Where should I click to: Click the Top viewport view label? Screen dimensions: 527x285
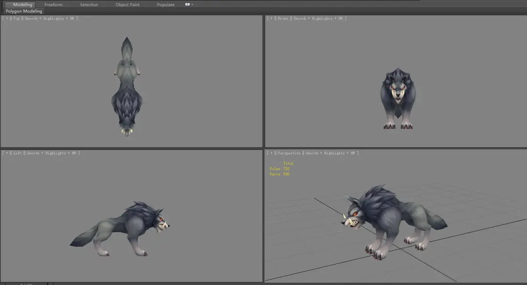point(17,18)
